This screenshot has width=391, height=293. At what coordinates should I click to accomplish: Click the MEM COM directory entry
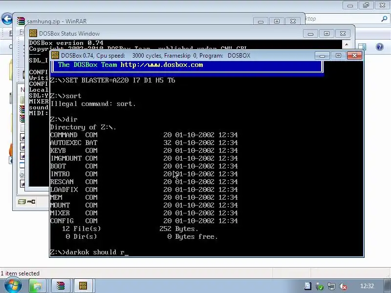pos(144,197)
